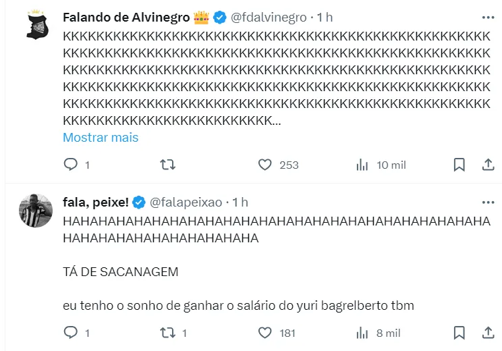Open more options for fala, peixe! post
The width and height of the screenshot is (502, 351).
pyautogui.click(x=488, y=202)
